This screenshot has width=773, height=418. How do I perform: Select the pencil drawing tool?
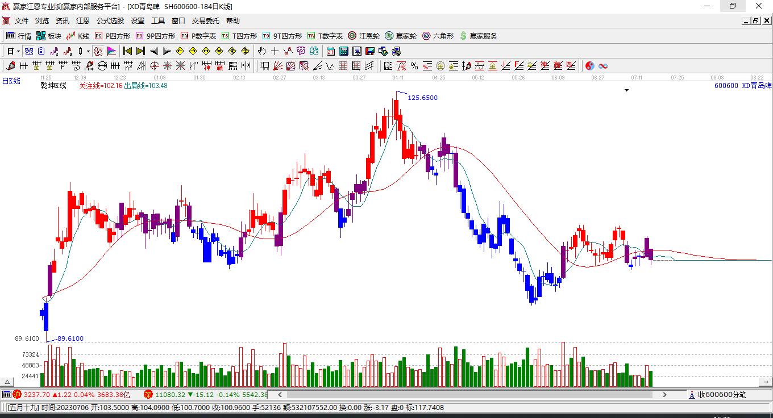pos(11,66)
